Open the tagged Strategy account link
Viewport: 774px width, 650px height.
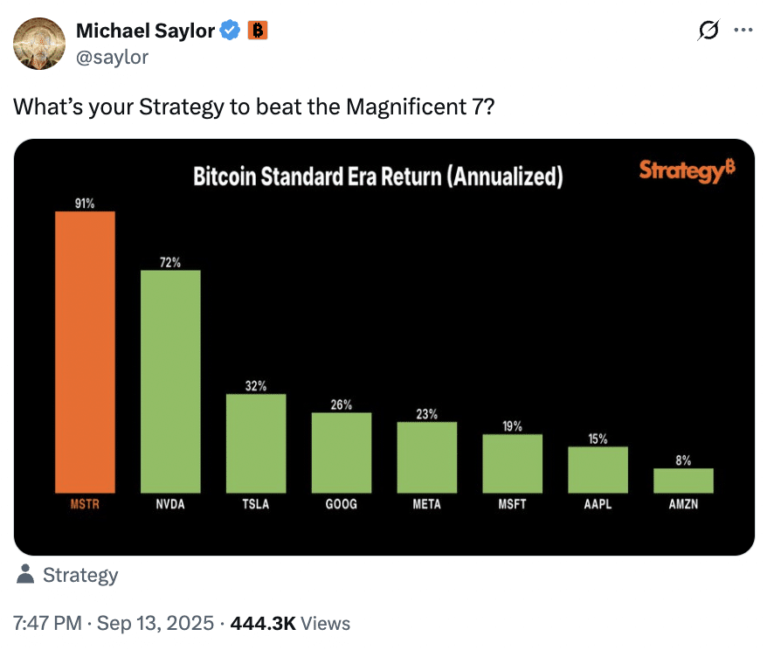(79, 575)
